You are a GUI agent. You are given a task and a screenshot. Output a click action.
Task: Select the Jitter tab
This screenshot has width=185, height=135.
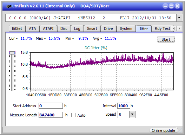click(144, 29)
